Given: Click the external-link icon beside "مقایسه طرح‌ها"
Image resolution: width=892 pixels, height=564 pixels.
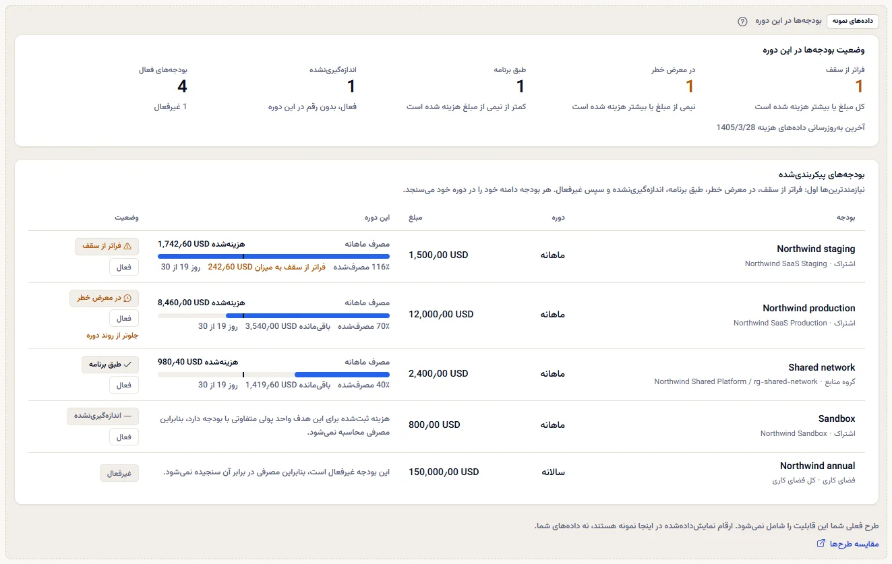Looking at the screenshot, I should pyautogui.click(x=821, y=544).
